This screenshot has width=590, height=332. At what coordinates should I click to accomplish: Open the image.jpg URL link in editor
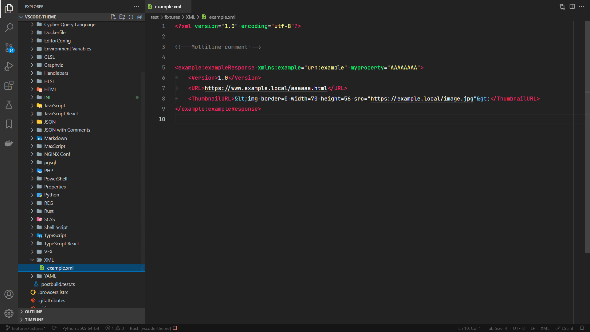422,99
